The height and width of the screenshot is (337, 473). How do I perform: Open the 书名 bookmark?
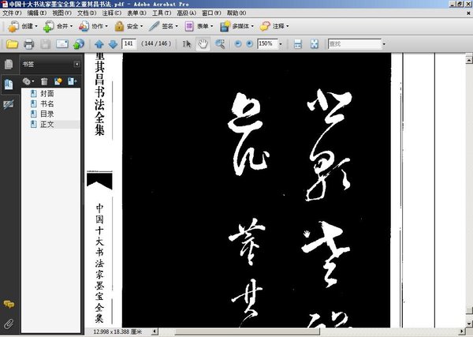pos(47,104)
